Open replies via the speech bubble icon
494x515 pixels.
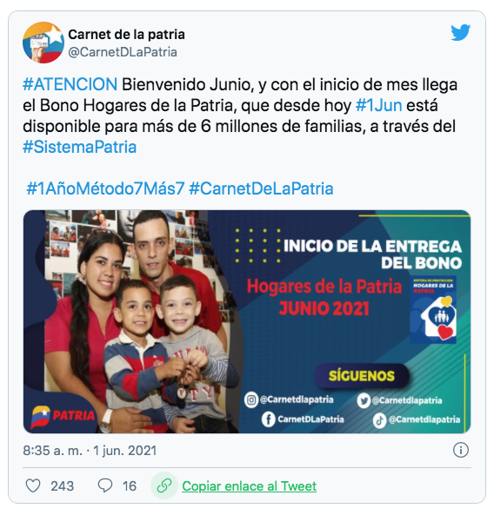(105, 485)
